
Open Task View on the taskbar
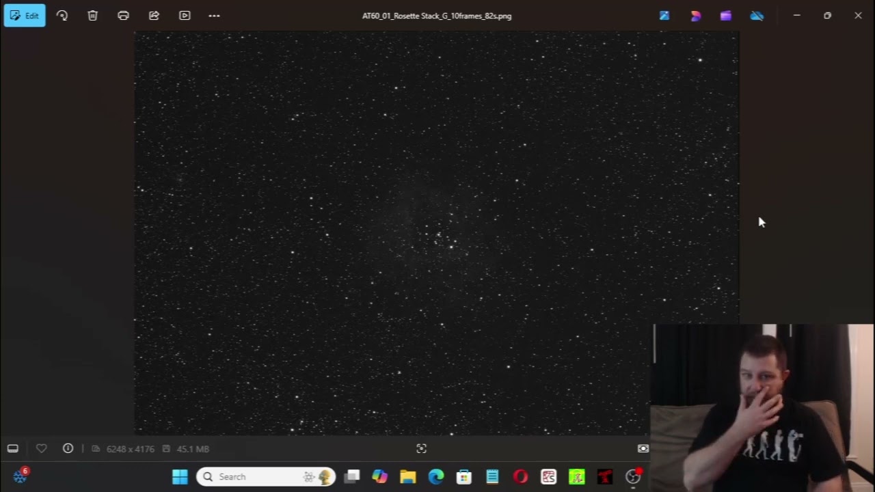[x=352, y=477]
